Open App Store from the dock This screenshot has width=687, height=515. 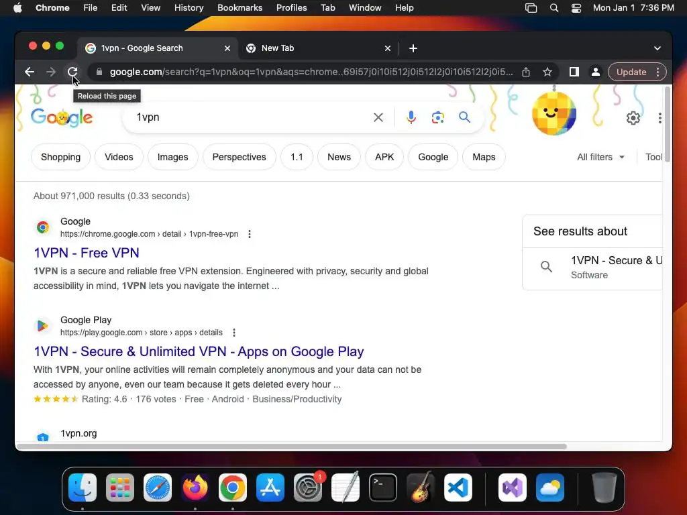[270, 488]
